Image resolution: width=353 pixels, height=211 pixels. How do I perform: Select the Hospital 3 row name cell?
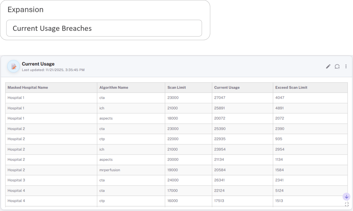tap(16, 180)
